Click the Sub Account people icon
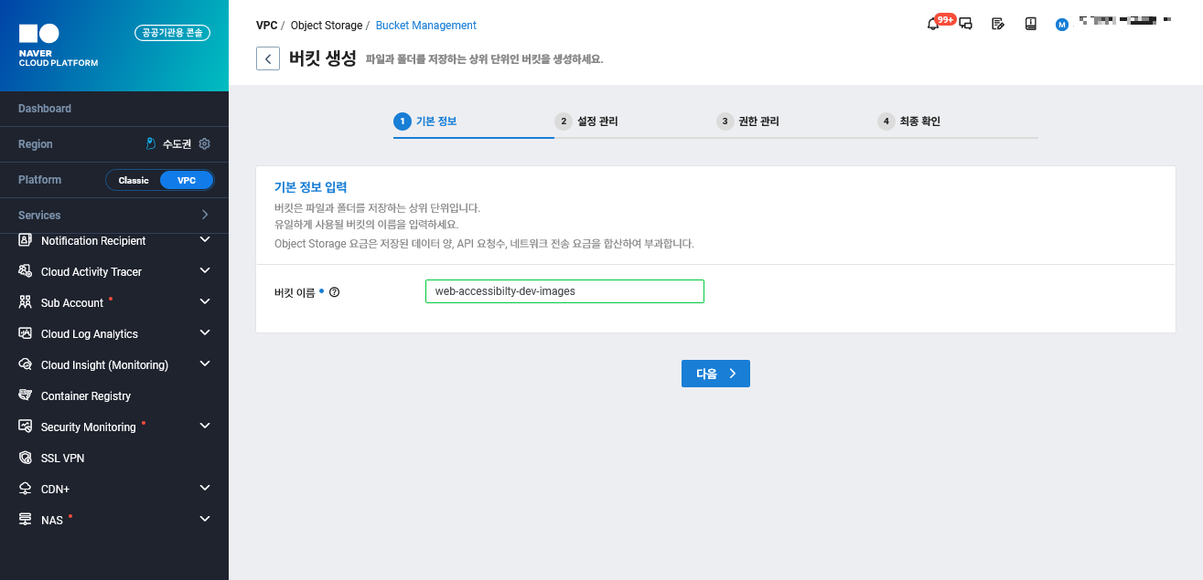This screenshot has height=580, width=1203. coord(26,302)
